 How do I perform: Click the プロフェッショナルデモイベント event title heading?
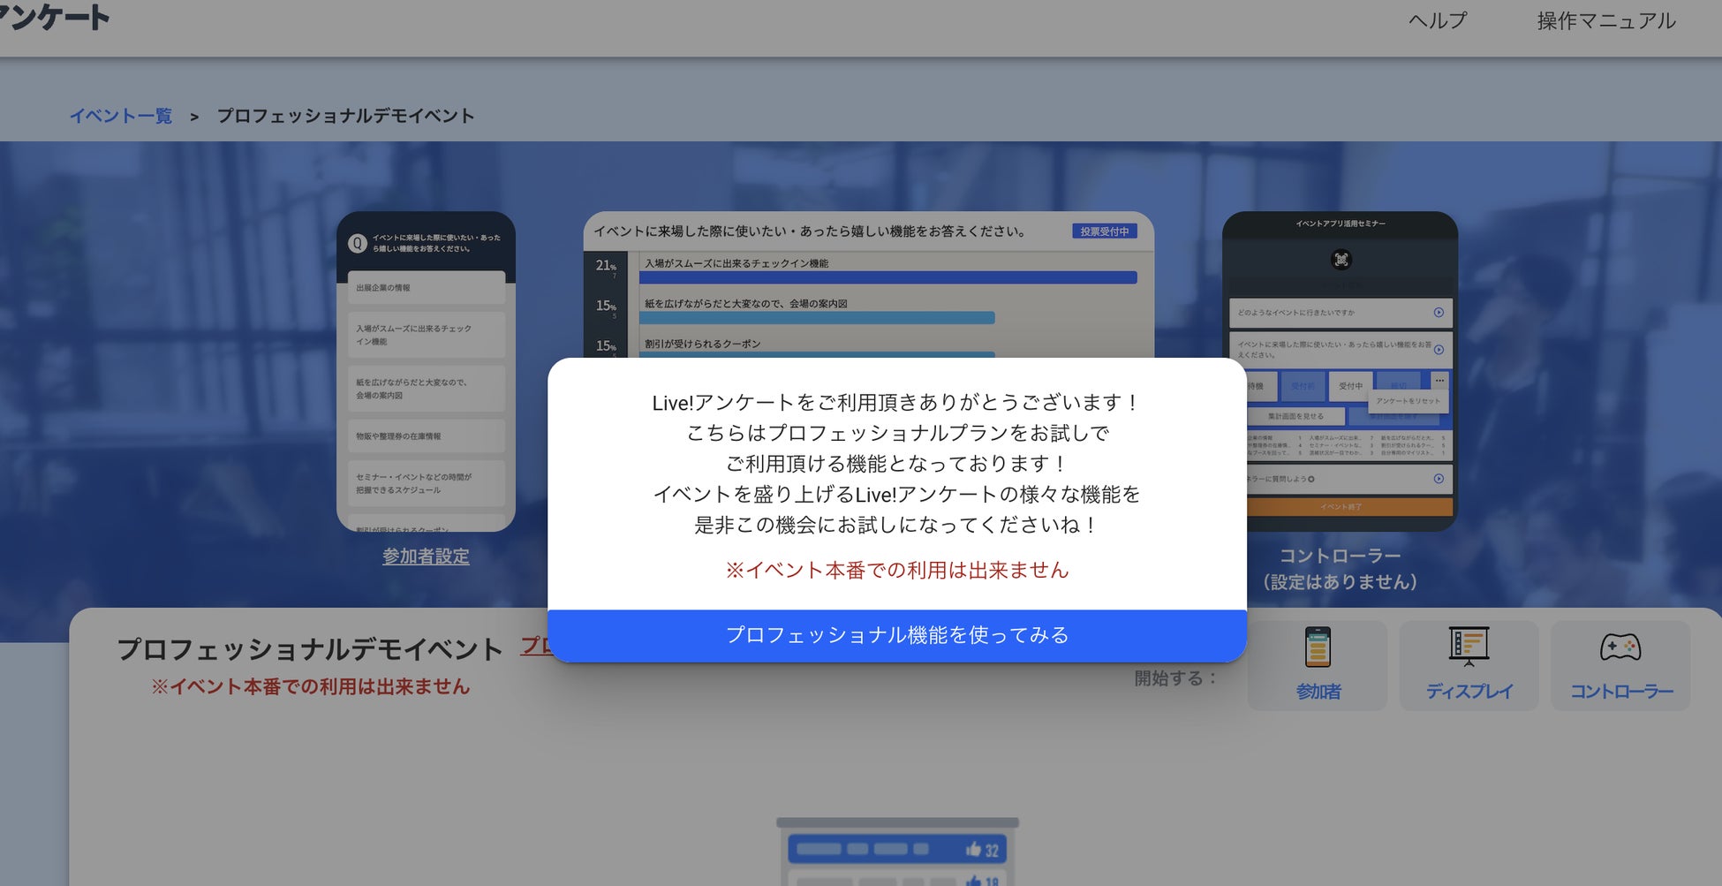pyautogui.click(x=310, y=649)
